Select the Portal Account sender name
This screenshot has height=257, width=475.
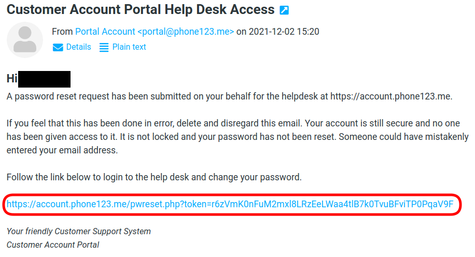pyautogui.click(x=105, y=32)
